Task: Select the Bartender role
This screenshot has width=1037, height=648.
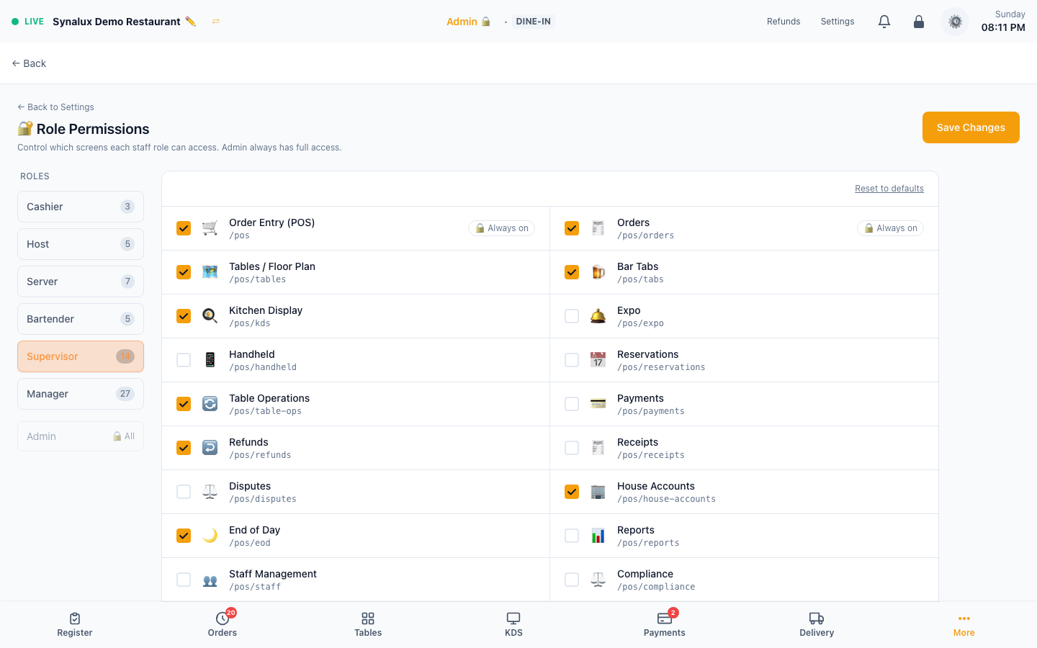Action: coord(81,319)
